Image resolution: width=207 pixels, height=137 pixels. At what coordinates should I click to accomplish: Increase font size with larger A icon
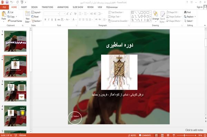click(68, 14)
